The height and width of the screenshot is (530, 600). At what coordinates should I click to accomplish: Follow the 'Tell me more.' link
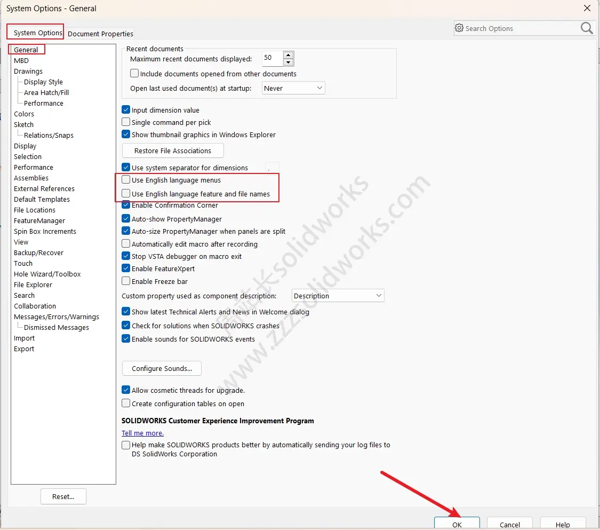(142, 433)
